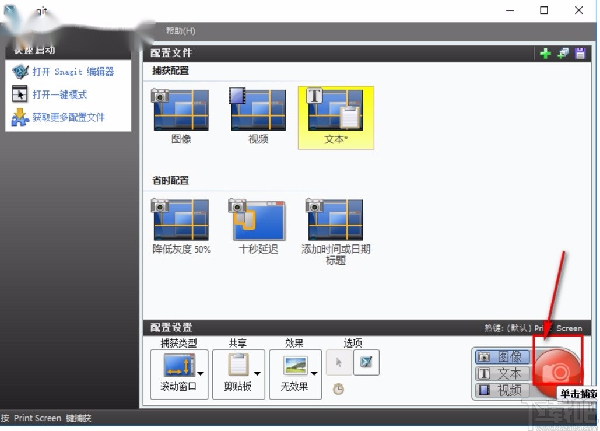The height and width of the screenshot is (431, 600).
Task: Switch capture mode to 文本 text
Action: [x=503, y=374]
